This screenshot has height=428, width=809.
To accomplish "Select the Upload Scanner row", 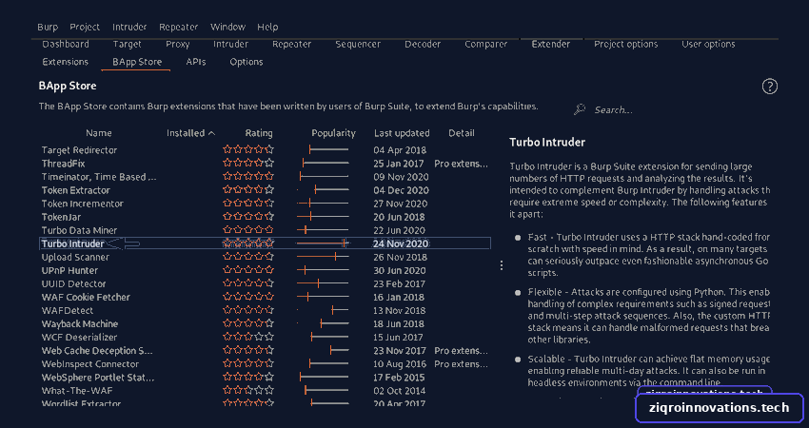I will [x=265, y=257].
